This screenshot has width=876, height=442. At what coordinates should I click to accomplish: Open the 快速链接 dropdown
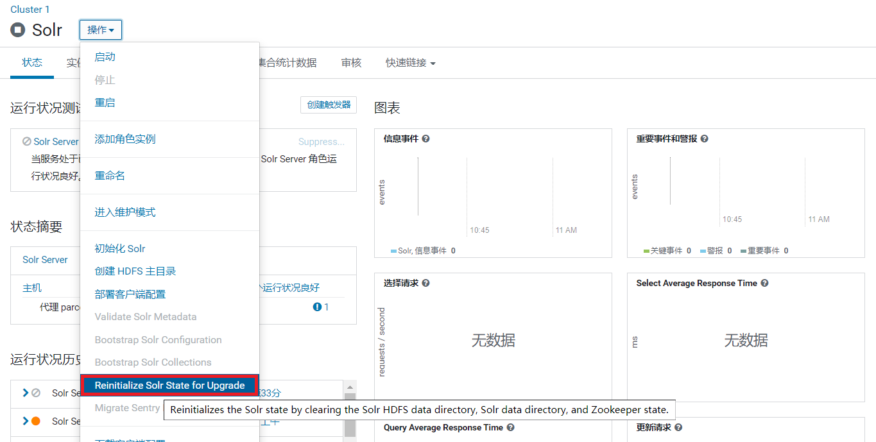point(411,63)
